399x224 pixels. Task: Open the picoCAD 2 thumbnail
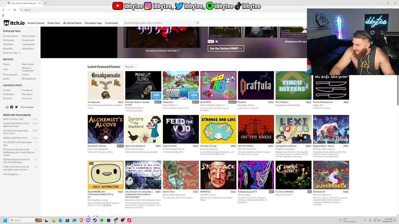click(x=218, y=85)
